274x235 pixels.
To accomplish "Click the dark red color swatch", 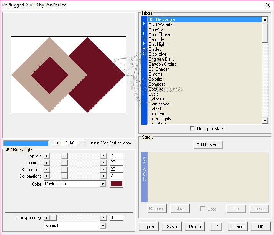I will pos(116,184).
